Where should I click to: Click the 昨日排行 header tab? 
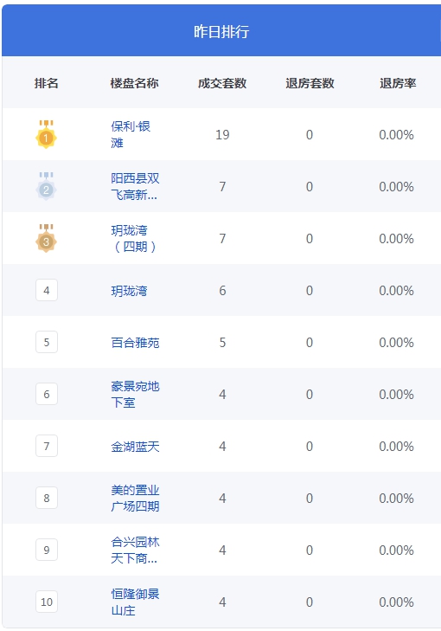click(x=221, y=31)
